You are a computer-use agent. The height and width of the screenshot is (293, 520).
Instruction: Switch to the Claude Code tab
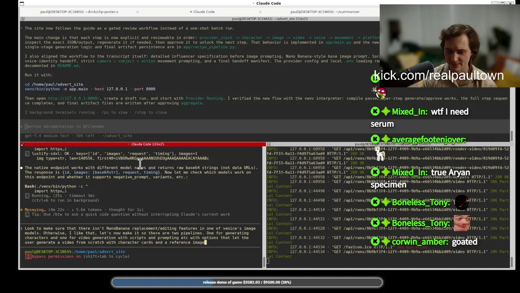(x=202, y=12)
